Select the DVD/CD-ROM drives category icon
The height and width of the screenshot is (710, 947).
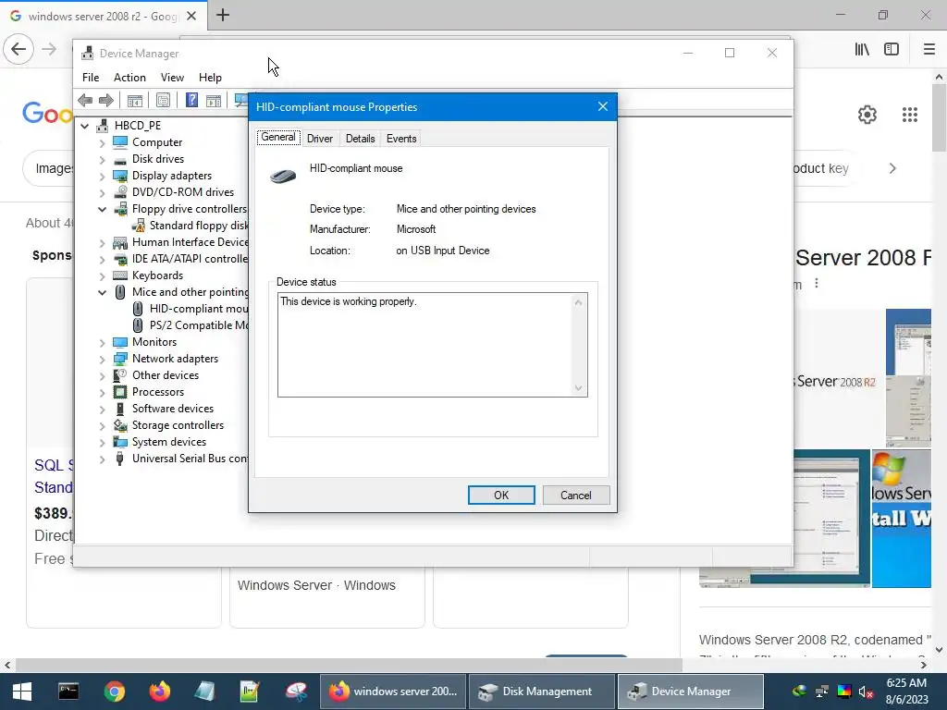coord(120,192)
